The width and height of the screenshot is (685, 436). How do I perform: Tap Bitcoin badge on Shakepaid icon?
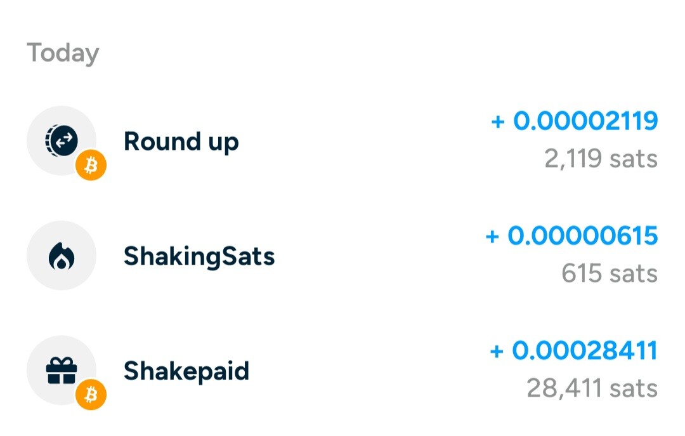coord(91,395)
